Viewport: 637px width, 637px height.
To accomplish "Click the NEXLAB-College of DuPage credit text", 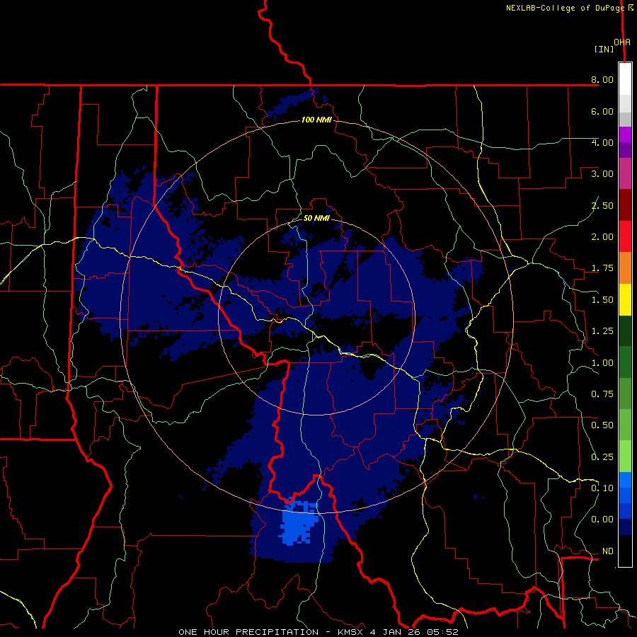I will [564, 8].
